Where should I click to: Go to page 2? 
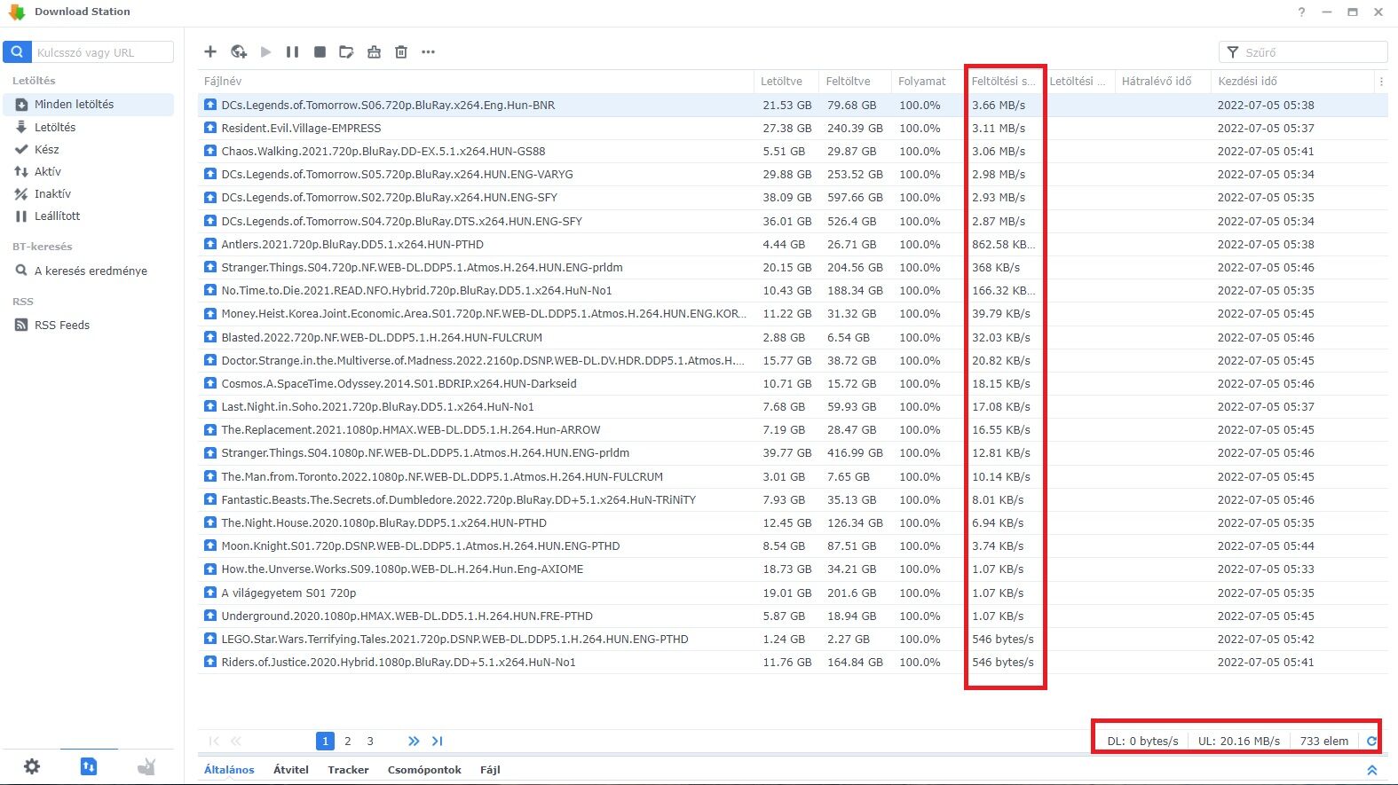click(x=348, y=741)
